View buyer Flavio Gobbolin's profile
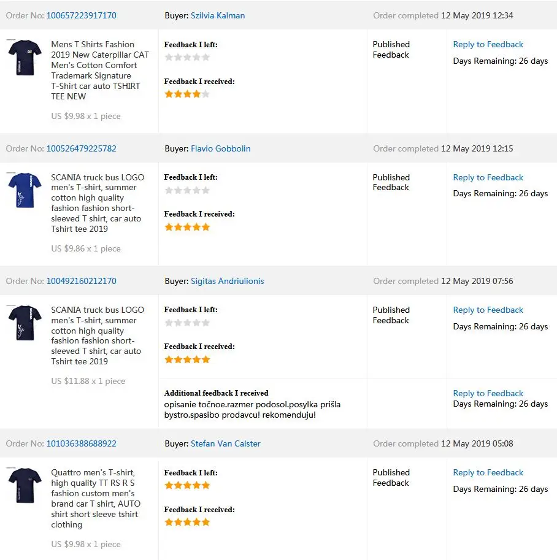The width and height of the screenshot is (557, 560). click(x=220, y=148)
